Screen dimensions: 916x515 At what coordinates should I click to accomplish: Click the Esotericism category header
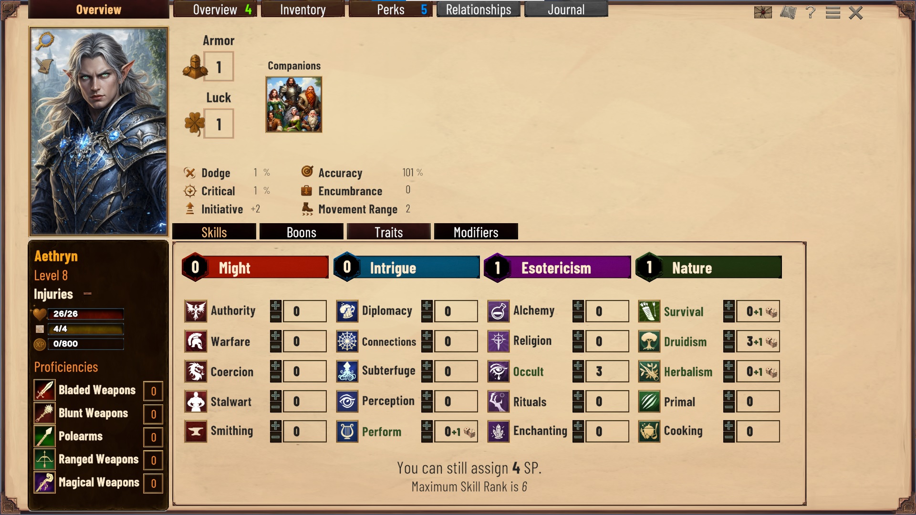pos(557,268)
